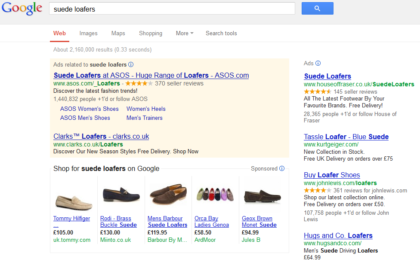
Task: Open Clarks Loafers ad headline
Action: [x=101, y=136]
